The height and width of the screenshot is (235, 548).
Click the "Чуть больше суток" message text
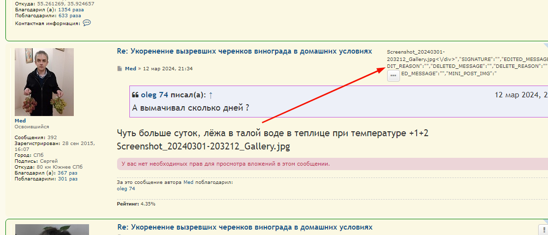[273, 133]
